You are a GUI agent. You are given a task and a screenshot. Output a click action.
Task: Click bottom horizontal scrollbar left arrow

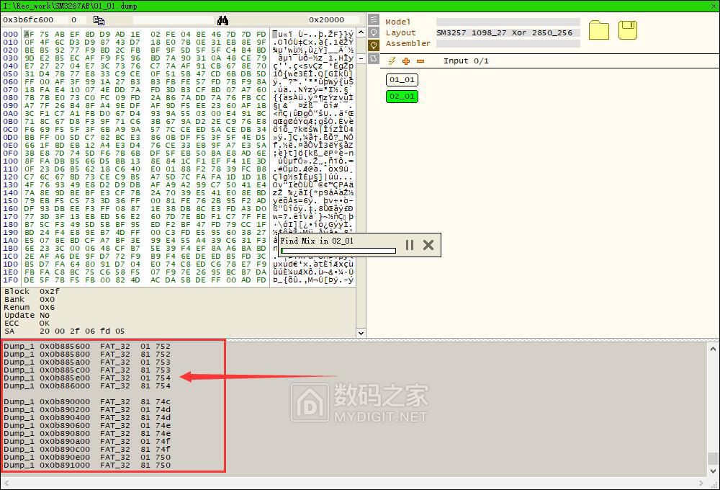pos(6,483)
